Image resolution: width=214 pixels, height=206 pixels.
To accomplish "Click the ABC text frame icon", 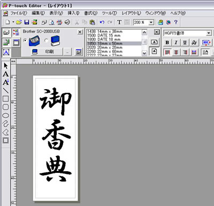I will pos(207,43).
